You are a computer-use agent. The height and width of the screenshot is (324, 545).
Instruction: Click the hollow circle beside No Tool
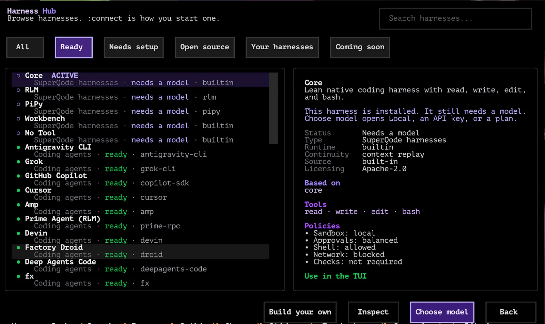[x=18, y=133]
